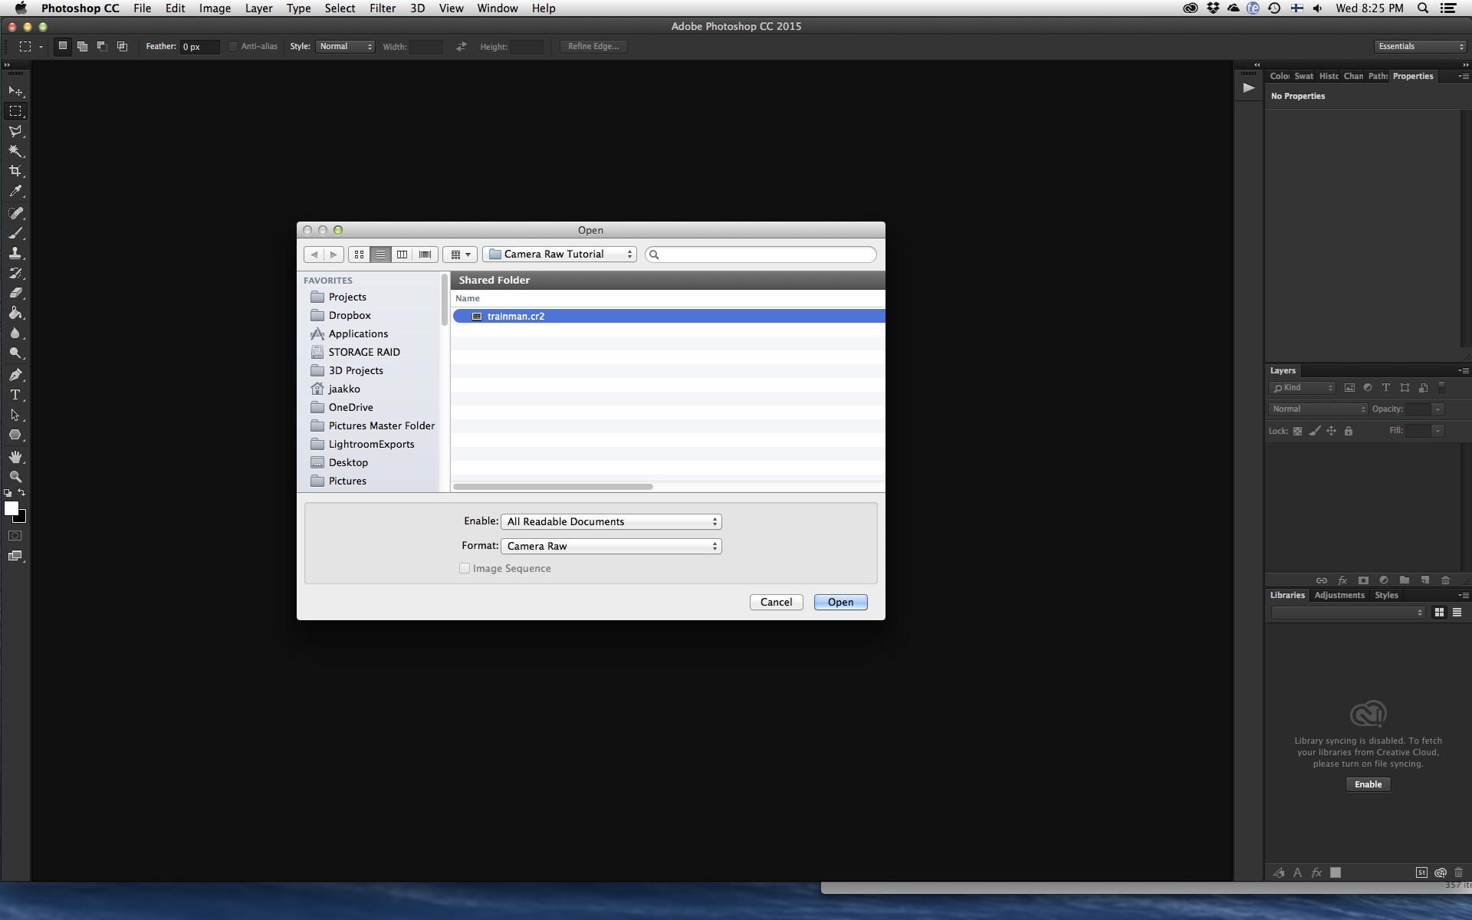The image size is (1472, 920).
Task: Select the Eyedropper tool
Action: [x=15, y=191]
